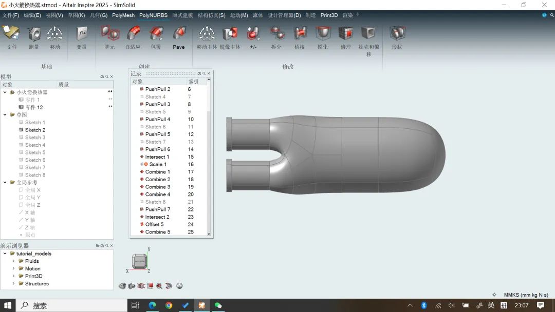Select the 包覆 wrap tool
This screenshot has width=555, height=312.
[x=156, y=36]
